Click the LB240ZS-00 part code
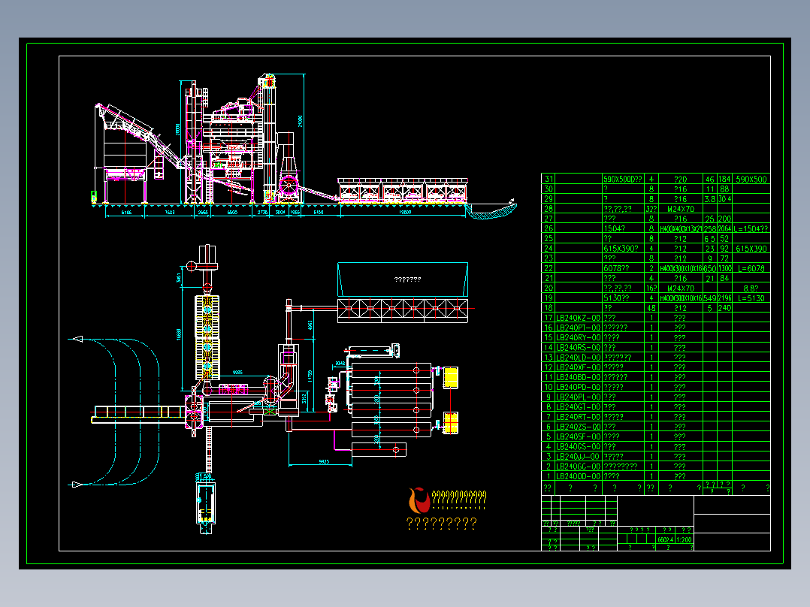Viewport: 810px width, 607px height. 578,427
